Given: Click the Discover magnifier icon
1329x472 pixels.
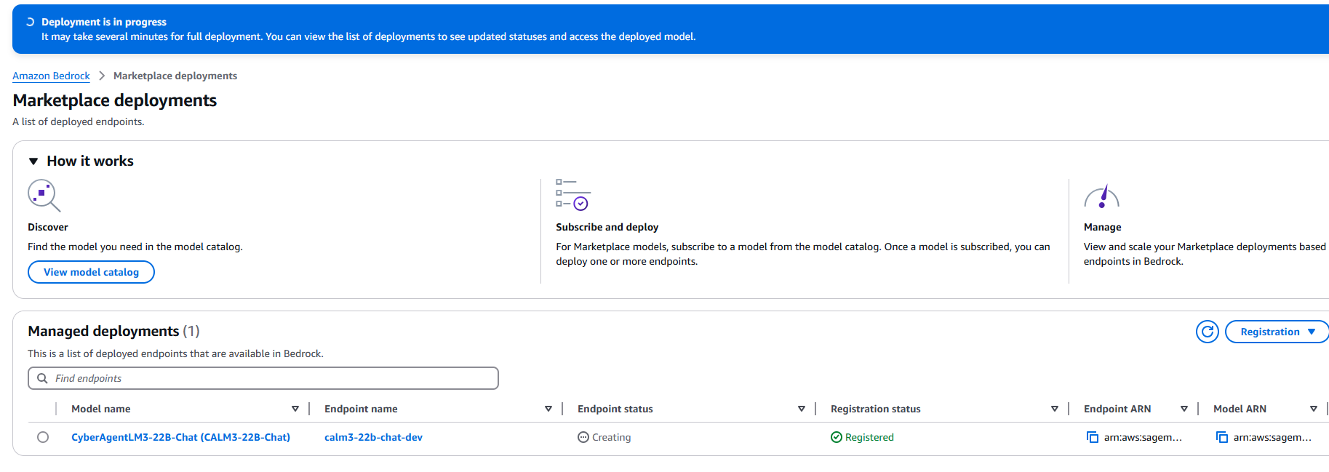Looking at the screenshot, I should coord(44,196).
